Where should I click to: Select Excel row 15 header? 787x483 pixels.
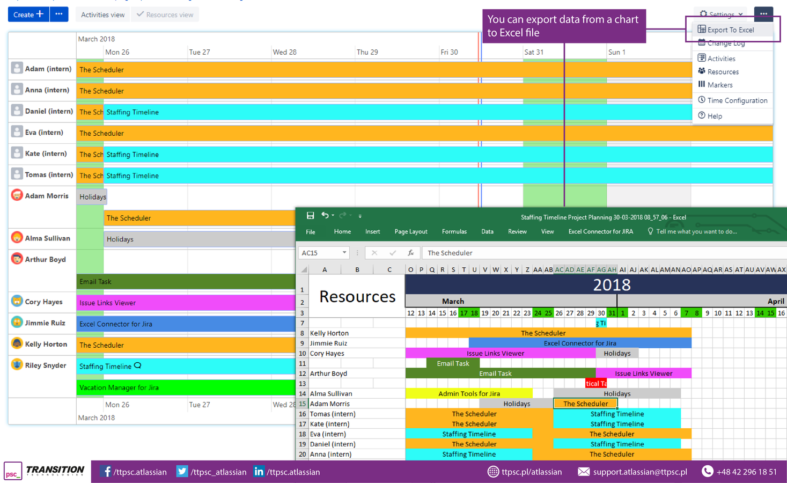pos(303,404)
